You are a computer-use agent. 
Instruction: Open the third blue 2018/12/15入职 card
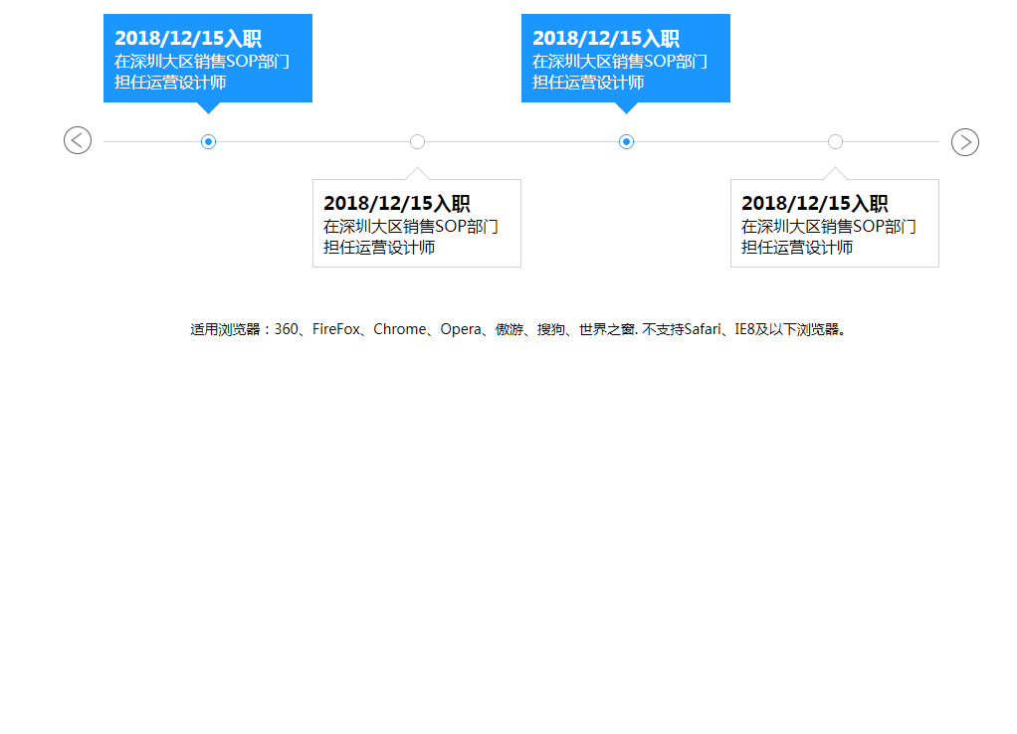pyautogui.click(x=625, y=58)
